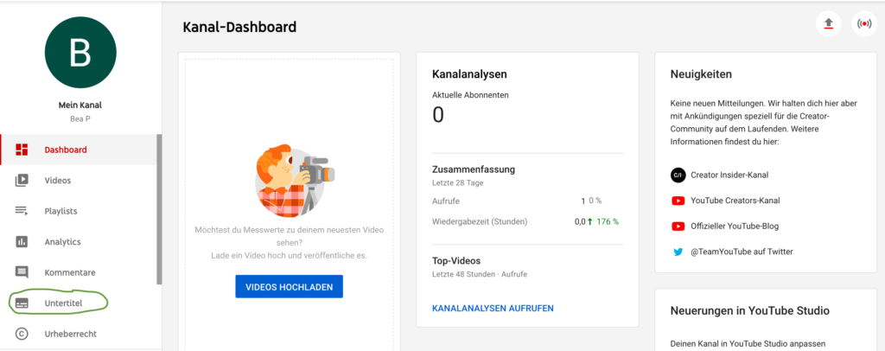Click the Playlists icon in sidebar
This screenshot has width=885, height=351.
[22, 211]
